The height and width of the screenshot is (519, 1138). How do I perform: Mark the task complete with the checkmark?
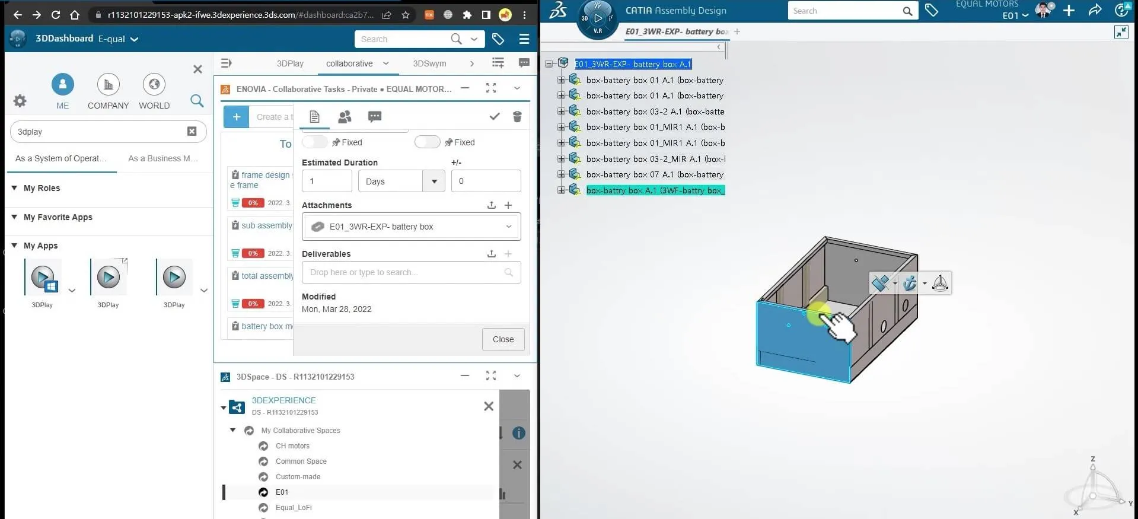click(x=495, y=117)
